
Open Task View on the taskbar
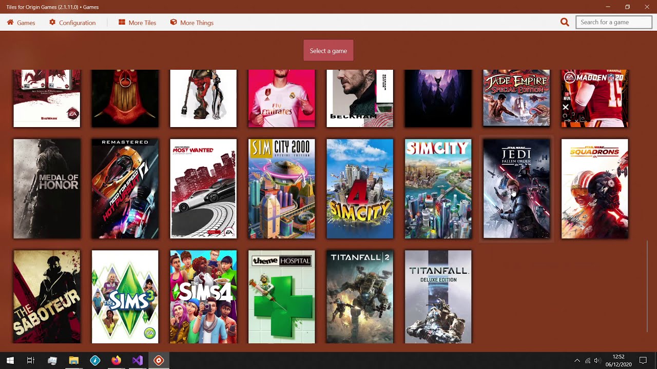pyautogui.click(x=31, y=360)
